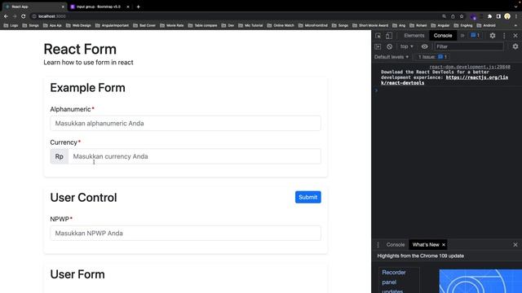
Task: Toggle the browser side panel icon
Action: click(498, 16)
